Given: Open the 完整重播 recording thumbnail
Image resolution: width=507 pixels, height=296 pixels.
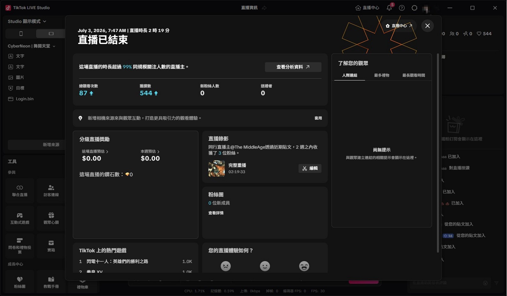Looking at the screenshot, I should click(217, 169).
